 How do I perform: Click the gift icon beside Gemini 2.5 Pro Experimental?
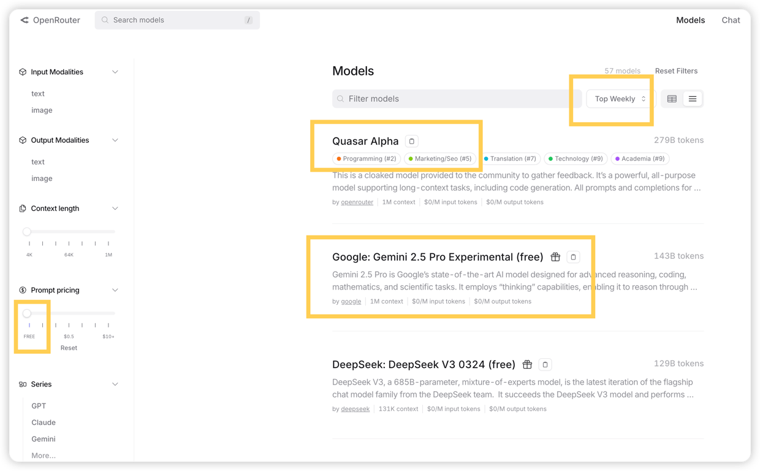tap(555, 257)
